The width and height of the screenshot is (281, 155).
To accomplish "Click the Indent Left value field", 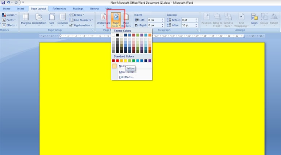I will 154,20.
